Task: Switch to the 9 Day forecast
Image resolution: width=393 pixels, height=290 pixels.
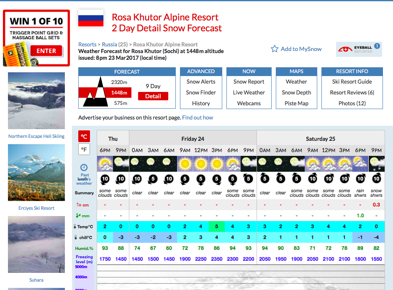Action: pyautogui.click(x=153, y=86)
